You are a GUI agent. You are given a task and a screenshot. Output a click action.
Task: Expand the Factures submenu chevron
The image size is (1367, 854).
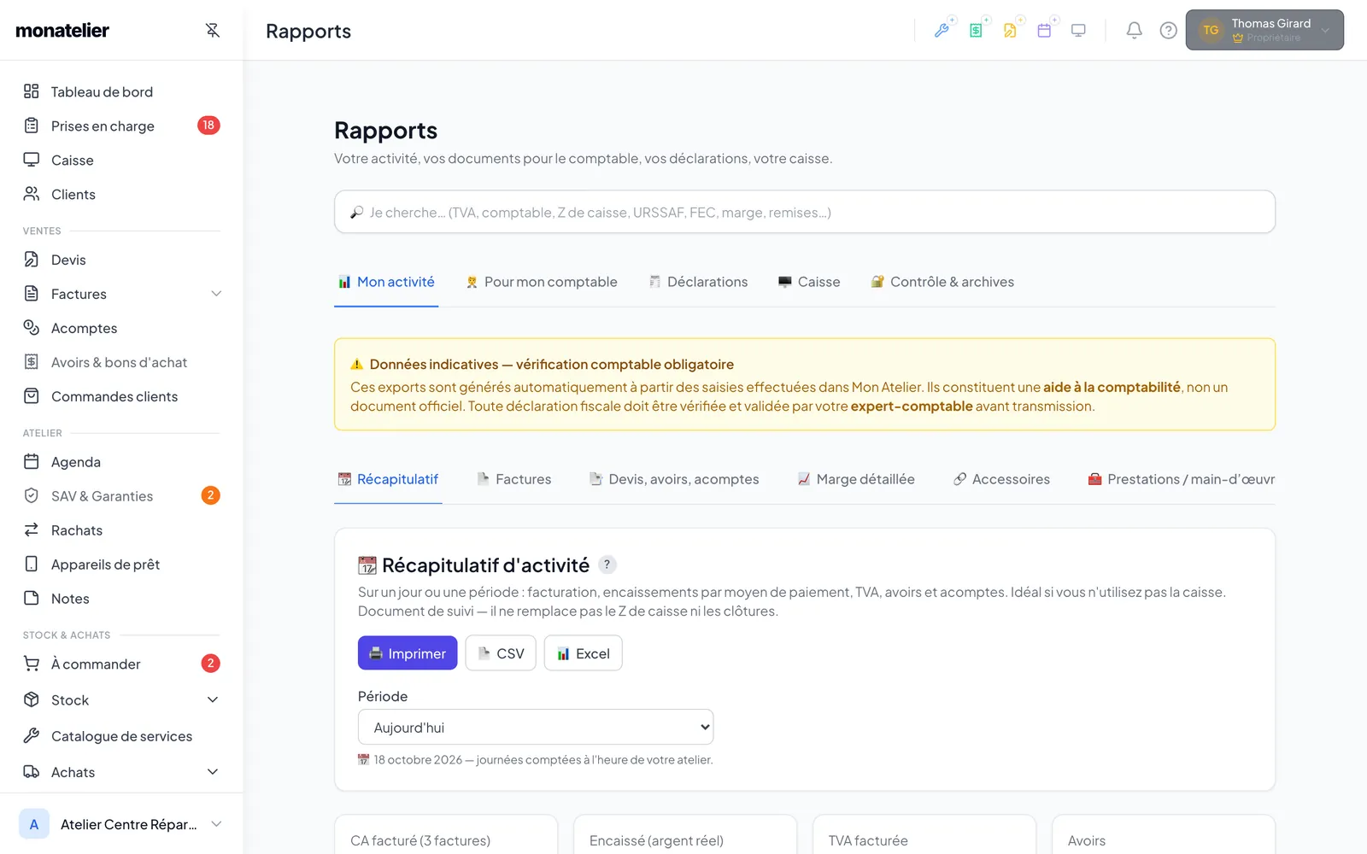pyautogui.click(x=216, y=294)
